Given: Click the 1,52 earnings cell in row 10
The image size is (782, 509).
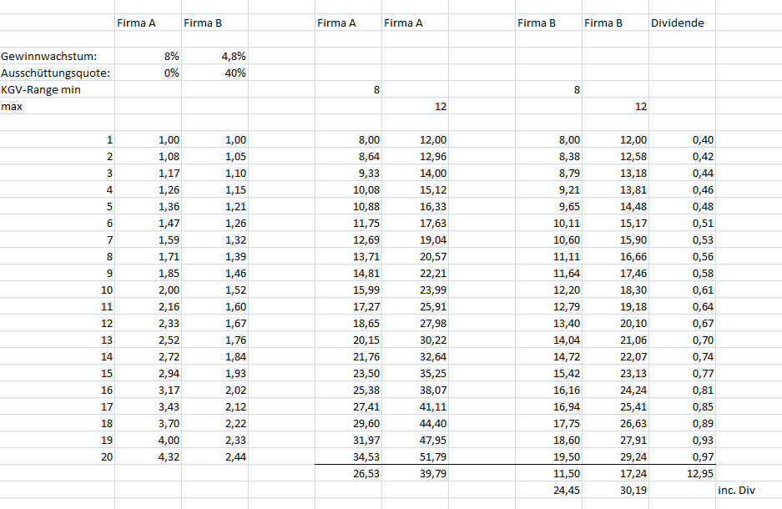Looking at the screenshot, I should click(215, 290).
